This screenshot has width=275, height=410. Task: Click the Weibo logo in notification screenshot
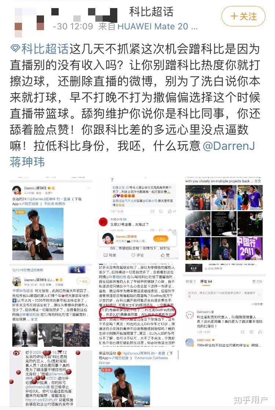point(16,353)
